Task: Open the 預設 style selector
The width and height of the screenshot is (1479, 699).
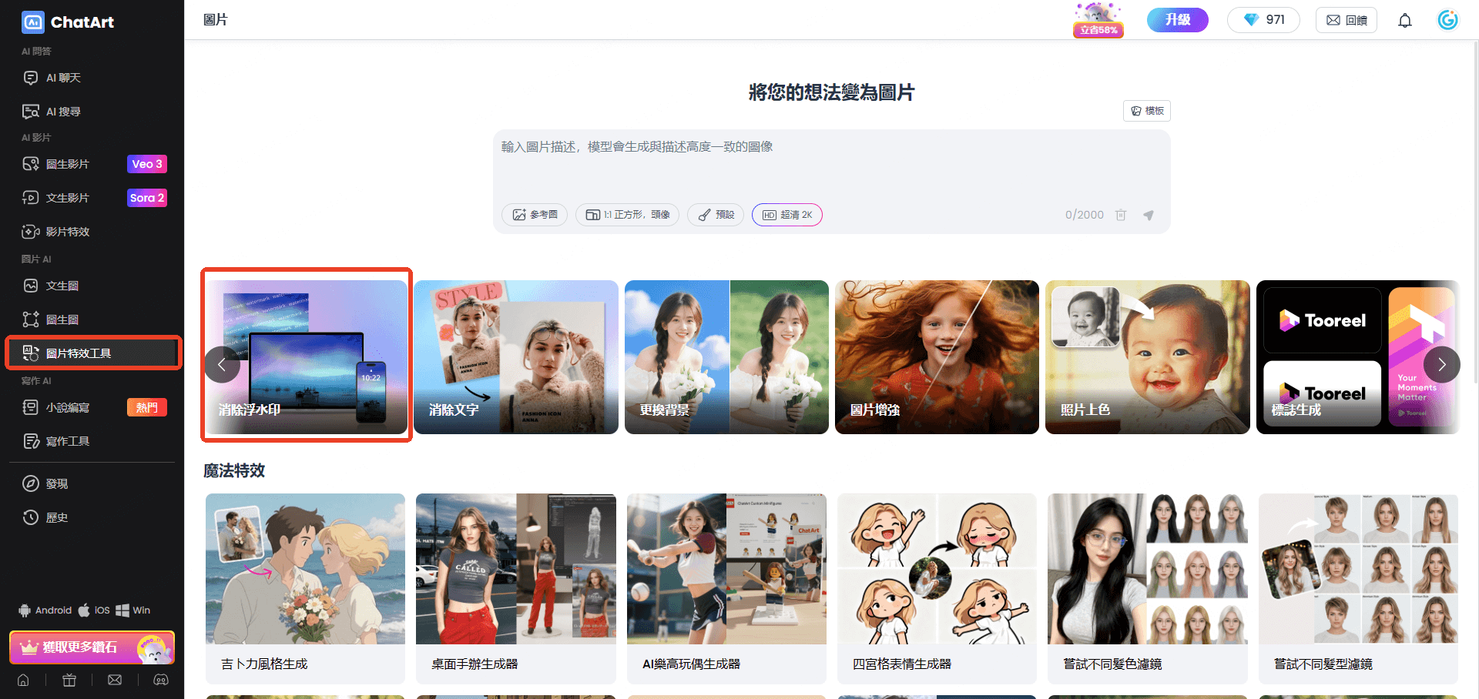Action: click(716, 215)
